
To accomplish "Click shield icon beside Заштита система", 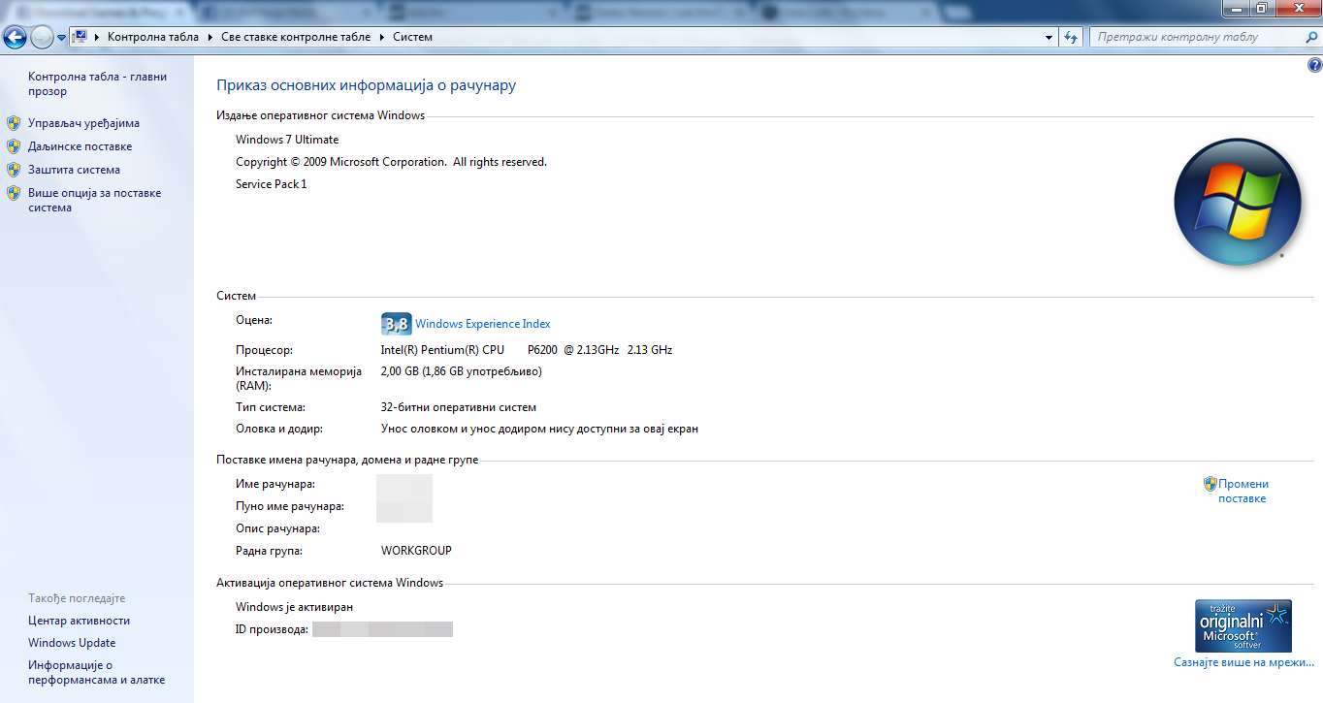I will (14, 170).
